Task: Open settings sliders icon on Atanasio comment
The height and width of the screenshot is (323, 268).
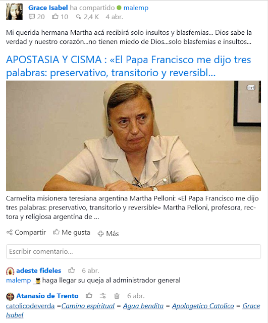Action: [103, 296]
